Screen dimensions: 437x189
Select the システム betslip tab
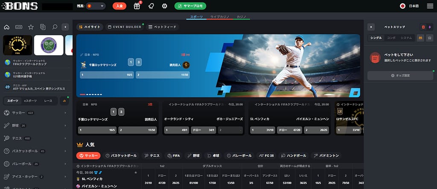[x=406, y=38]
